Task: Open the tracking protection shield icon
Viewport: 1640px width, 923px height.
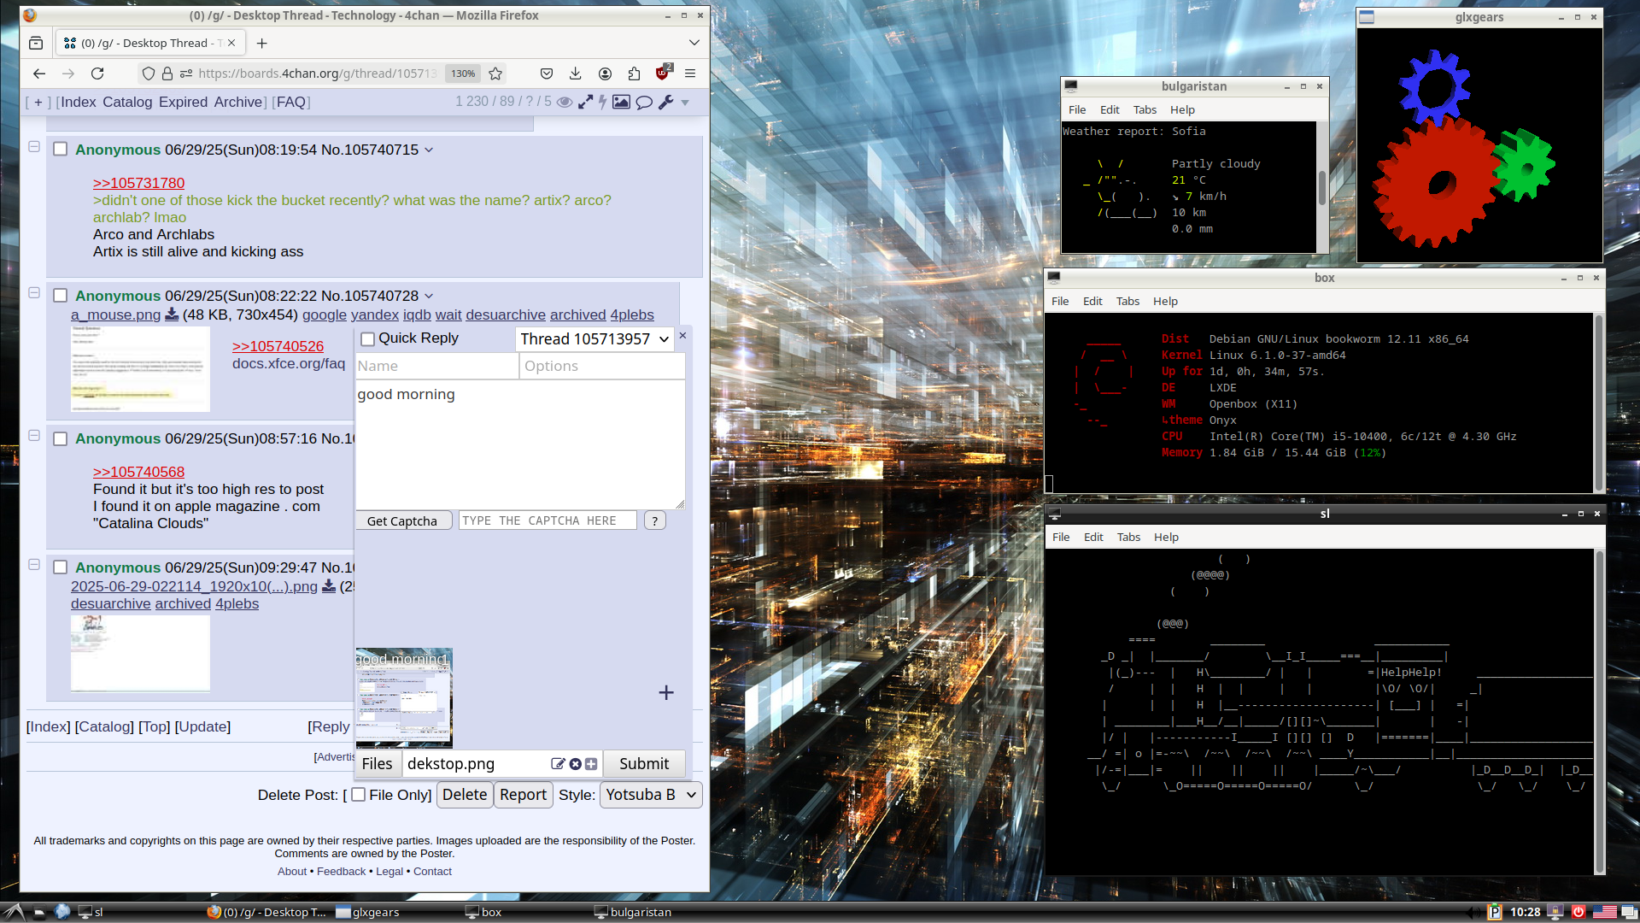Action: click(149, 73)
